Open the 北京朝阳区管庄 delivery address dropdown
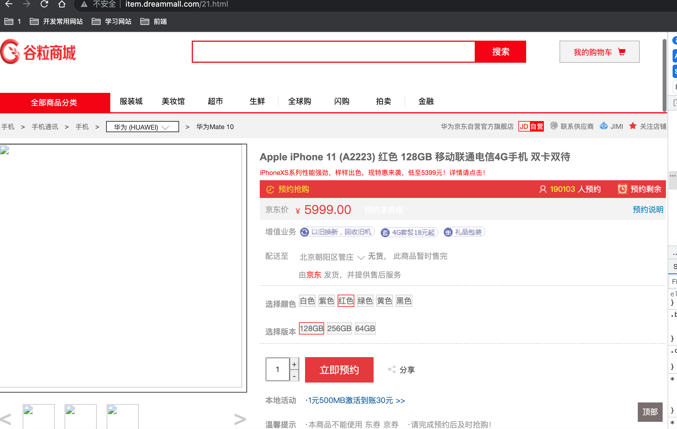 point(332,257)
